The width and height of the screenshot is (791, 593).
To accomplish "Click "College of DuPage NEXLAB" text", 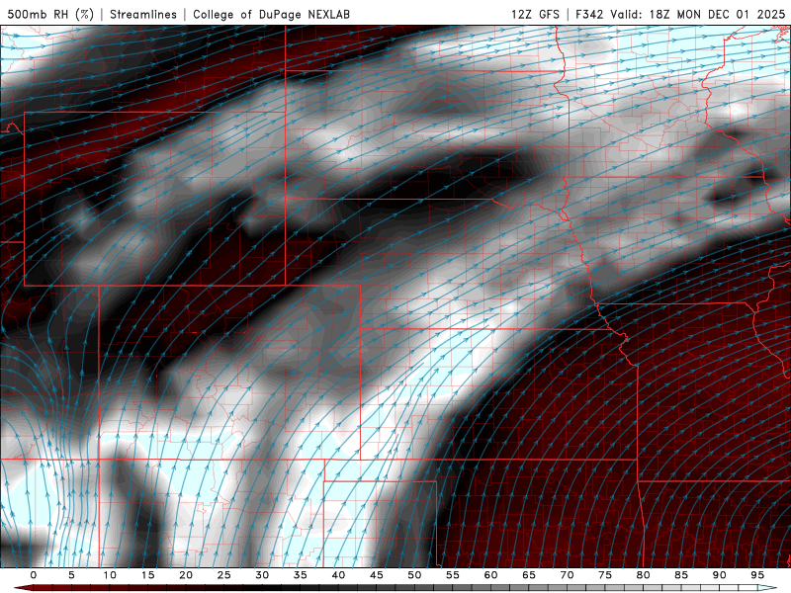I will 271,14.
